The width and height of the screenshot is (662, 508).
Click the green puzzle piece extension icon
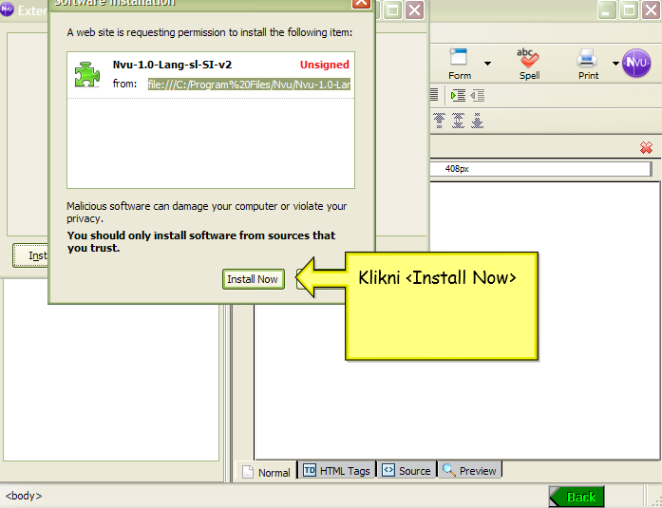[87, 75]
